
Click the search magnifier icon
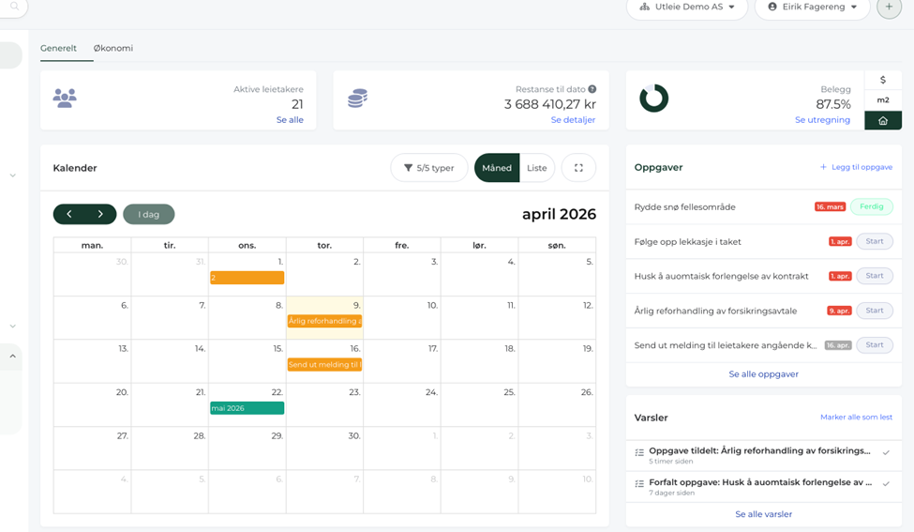[14, 6]
